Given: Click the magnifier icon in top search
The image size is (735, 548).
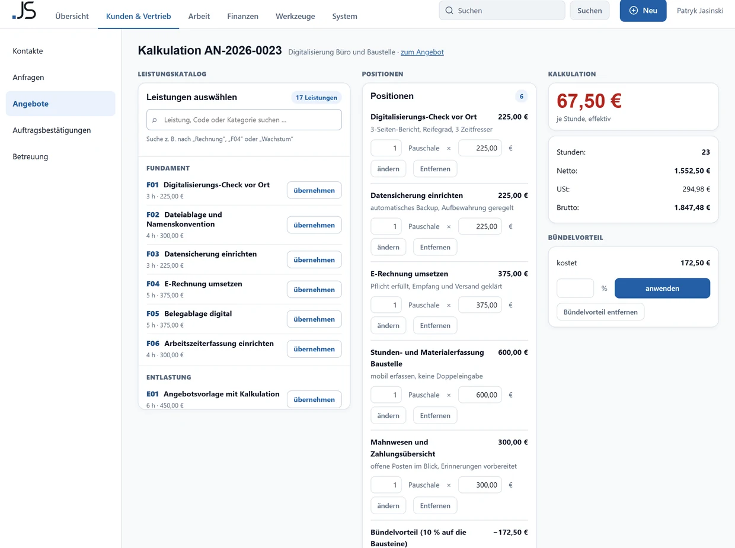Looking at the screenshot, I should pyautogui.click(x=449, y=11).
